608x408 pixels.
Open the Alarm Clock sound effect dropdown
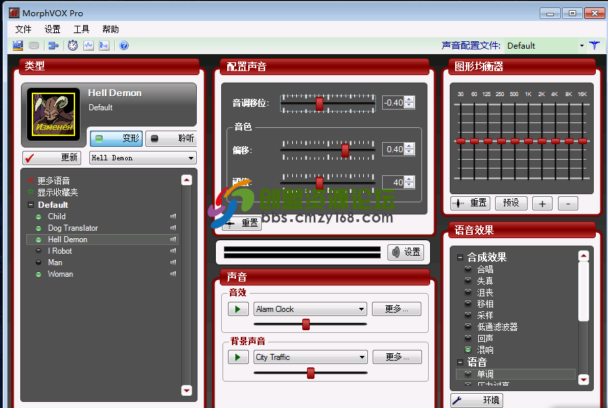(310, 309)
